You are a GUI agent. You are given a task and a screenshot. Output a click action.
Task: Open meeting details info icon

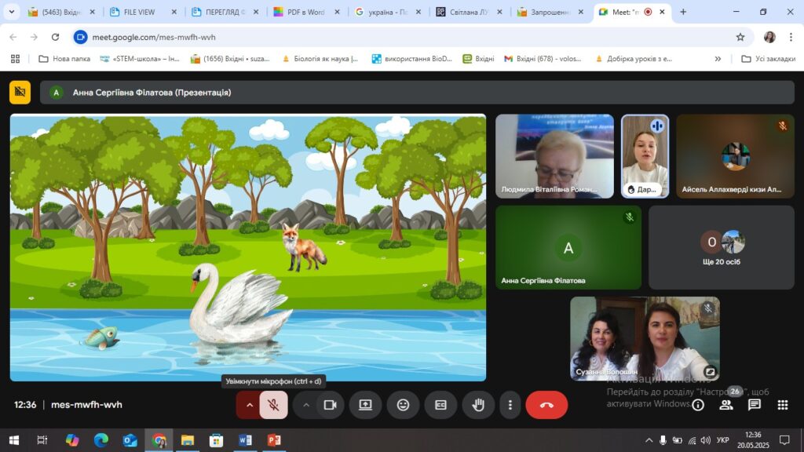pos(698,405)
